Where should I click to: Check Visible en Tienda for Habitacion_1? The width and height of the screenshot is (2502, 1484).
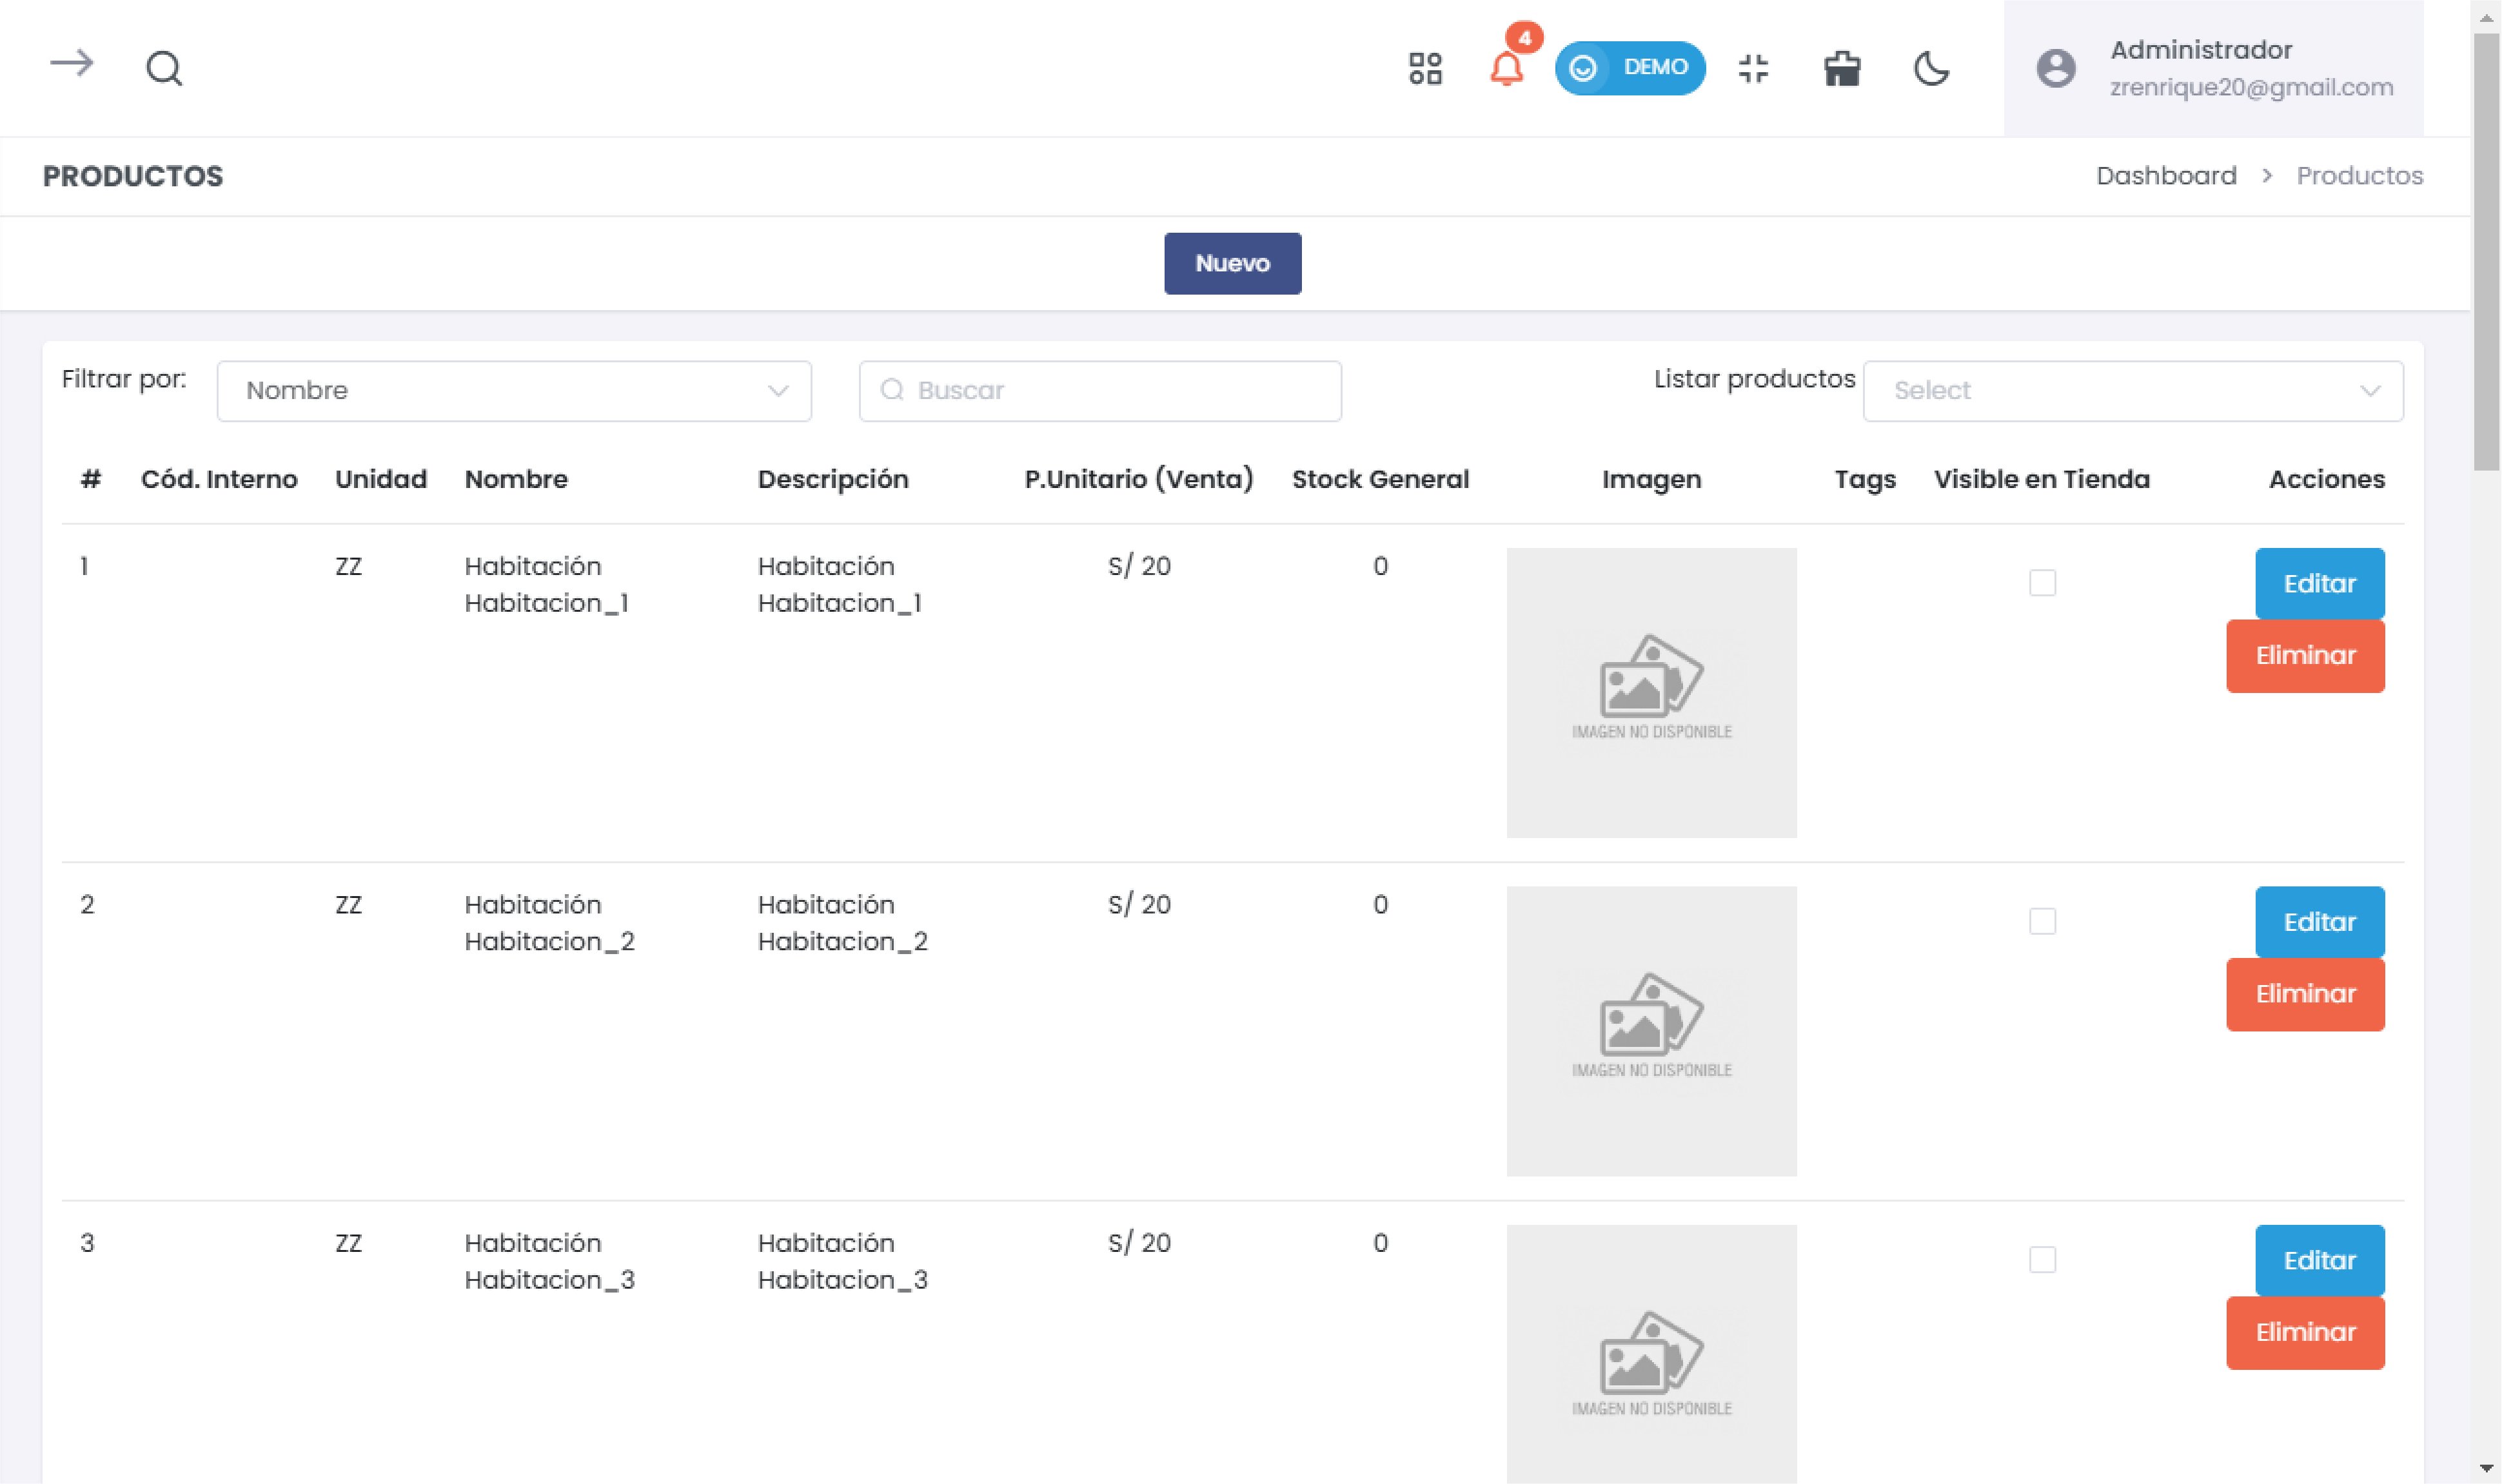[x=2042, y=583]
